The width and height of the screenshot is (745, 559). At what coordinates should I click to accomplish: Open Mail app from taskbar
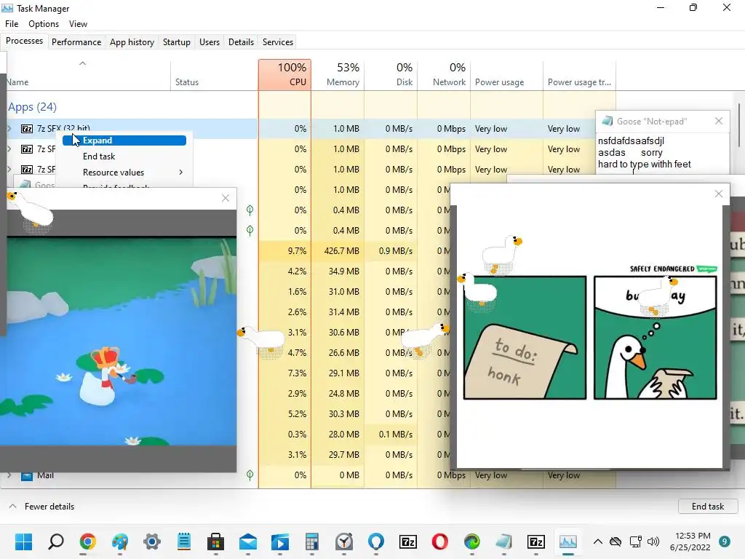coord(248,541)
